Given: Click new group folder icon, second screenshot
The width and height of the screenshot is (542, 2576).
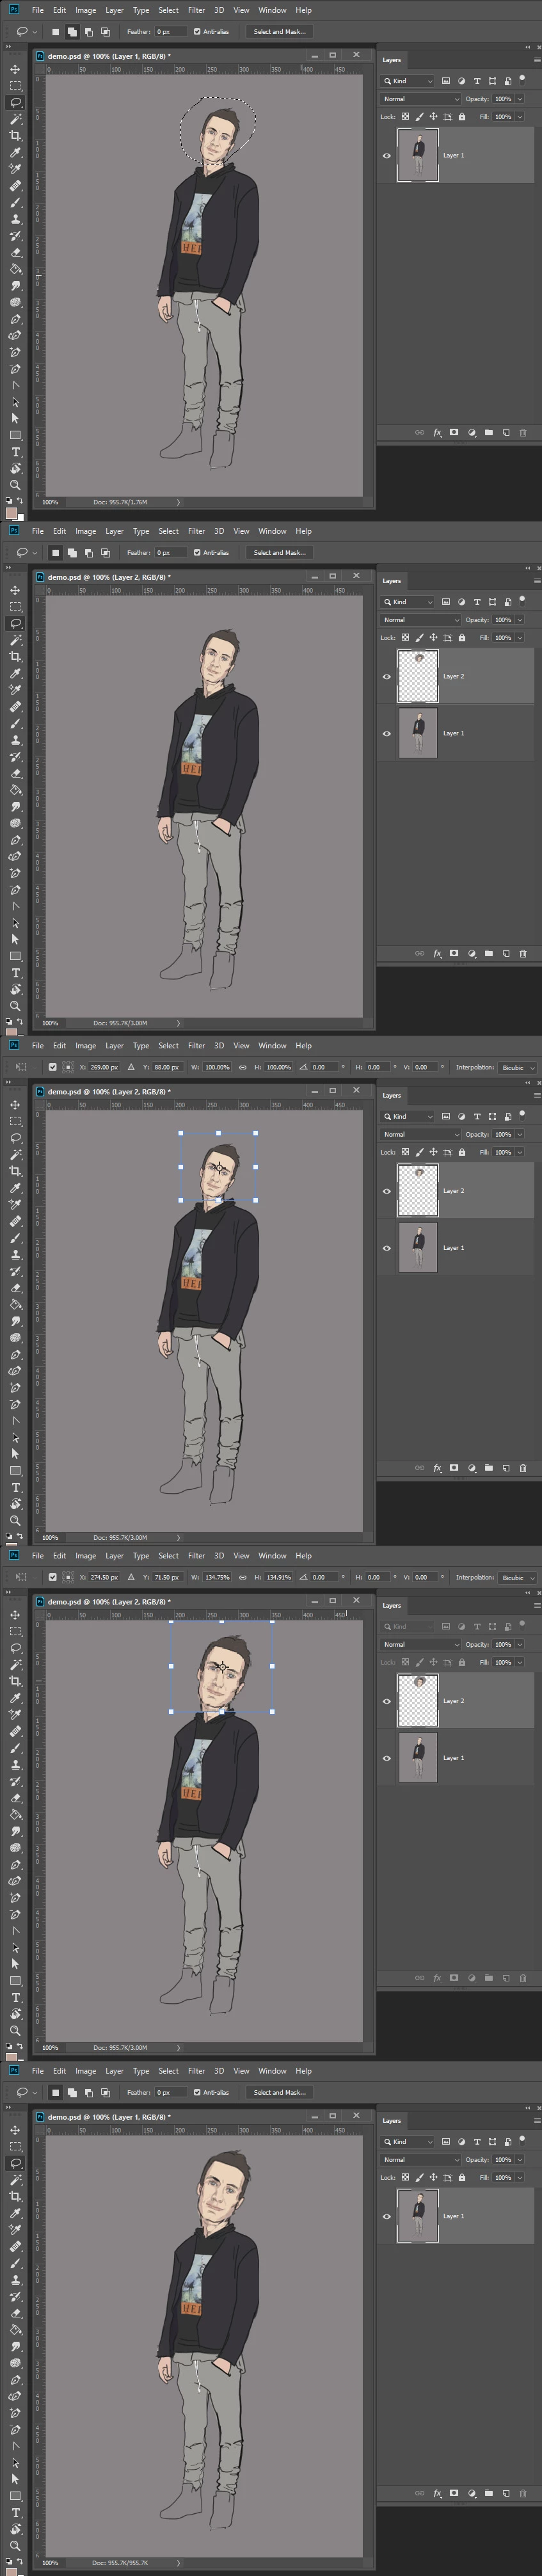Looking at the screenshot, I should [489, 953].
